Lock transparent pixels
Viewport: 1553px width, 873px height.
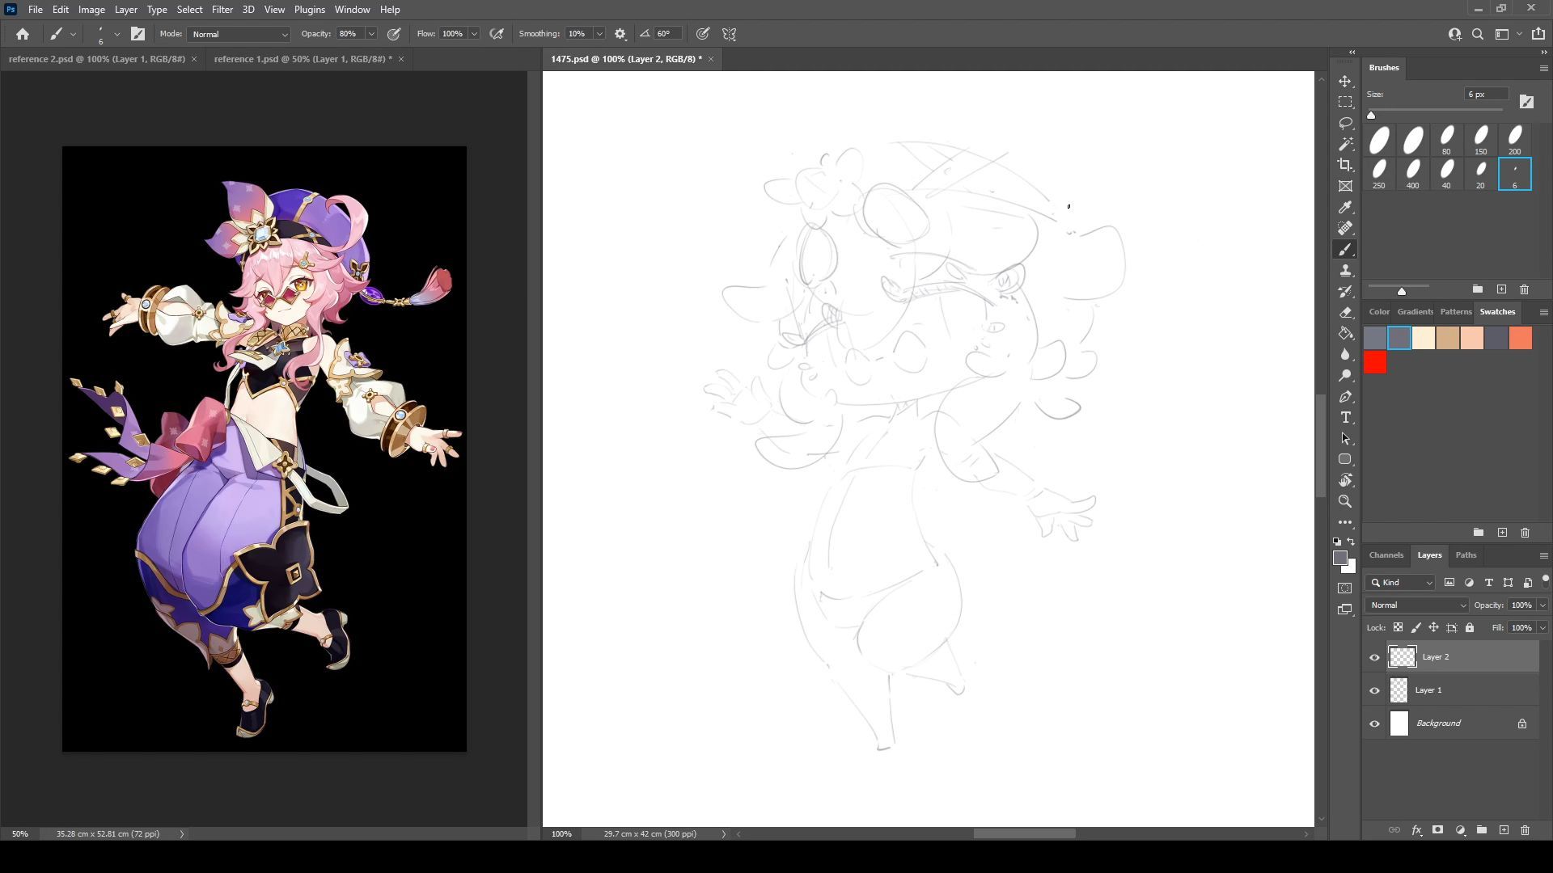click(1398, 627)
